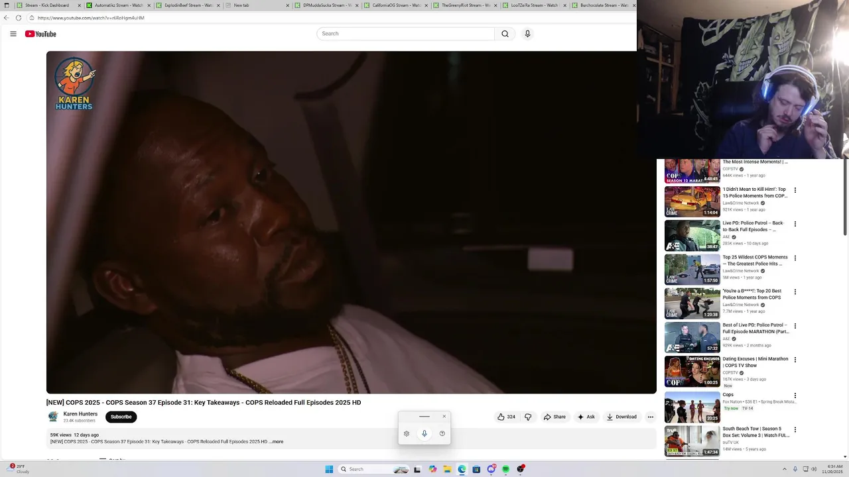Image resolution: width=849 pixels, height=477 pixels.
Task: Open options for Cops Fox Nation video
Action: pos(795,396)
